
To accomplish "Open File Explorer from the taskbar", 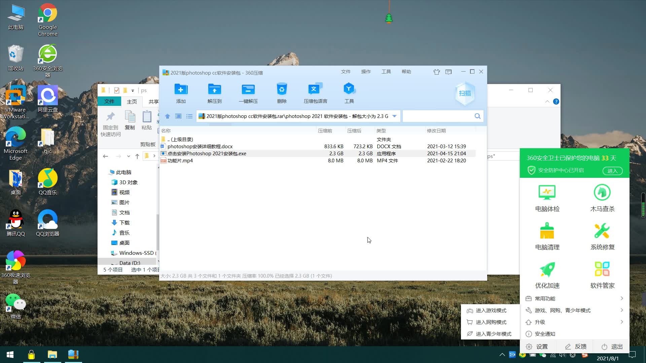I will pos(52,355).
